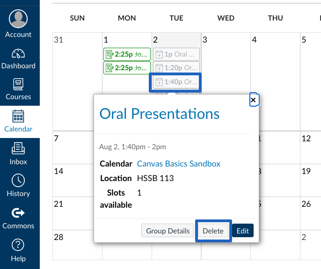This screenshot has width=321, height=269.
Task: Go to Dashboard via speedometer icon
Action: coord(18,54)
